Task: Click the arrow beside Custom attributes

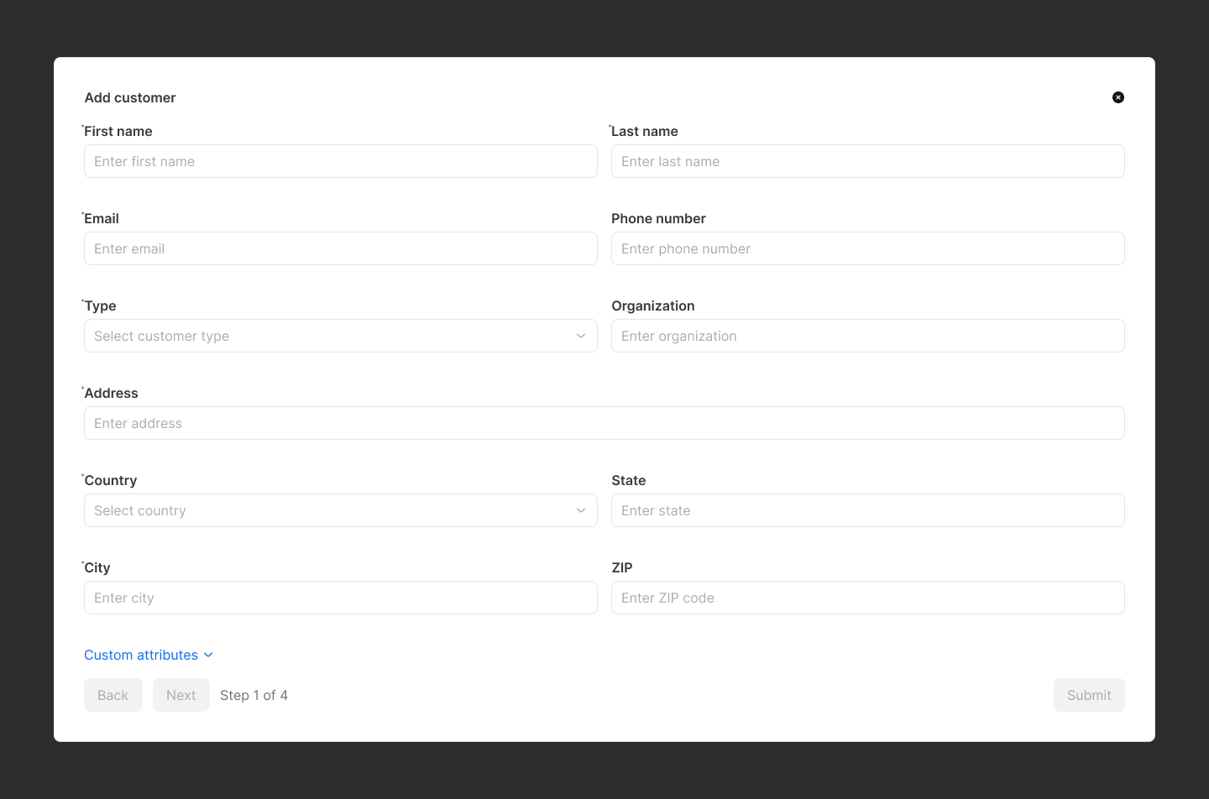Action: click(208, 655)
